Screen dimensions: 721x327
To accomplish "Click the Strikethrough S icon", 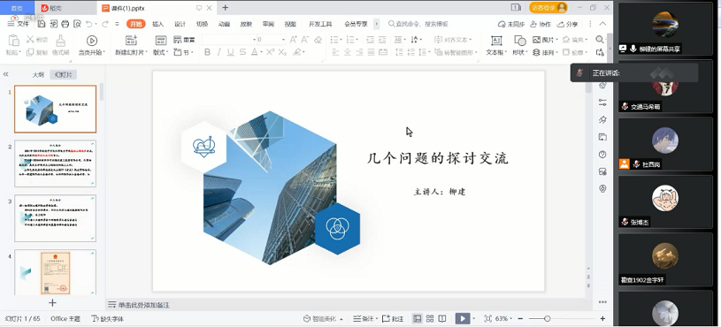I will tap(242, 52).
